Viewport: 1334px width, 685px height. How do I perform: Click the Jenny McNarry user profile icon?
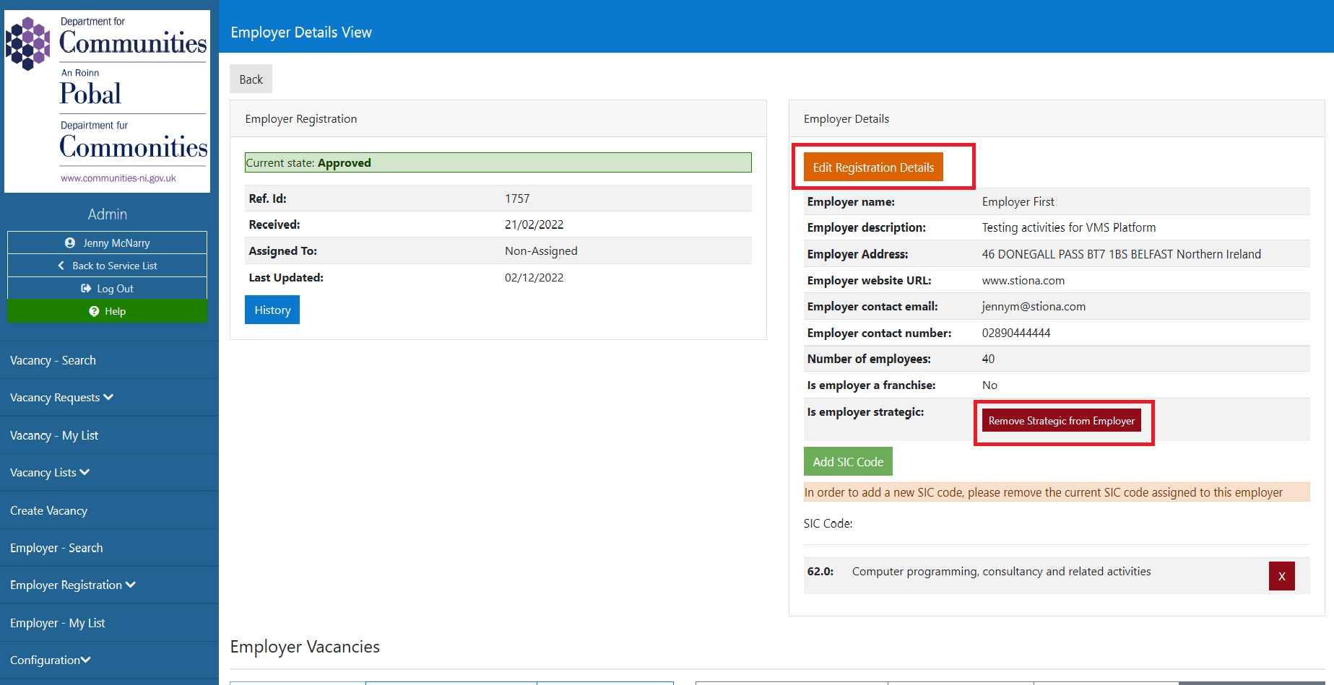(x=70, y=243)
